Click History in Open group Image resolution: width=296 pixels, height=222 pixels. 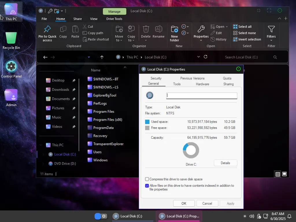[x=219, y=39]
